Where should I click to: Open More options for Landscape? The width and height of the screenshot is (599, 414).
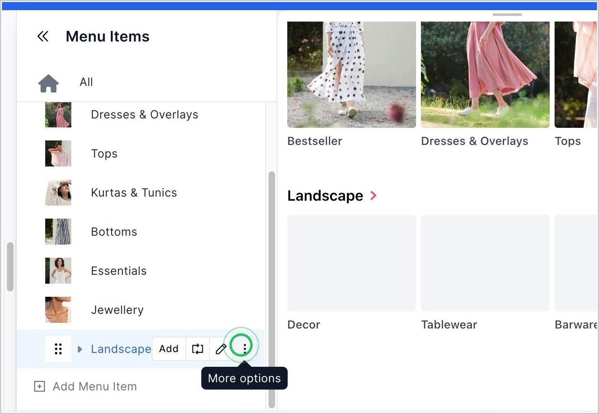tap(244, 348)
